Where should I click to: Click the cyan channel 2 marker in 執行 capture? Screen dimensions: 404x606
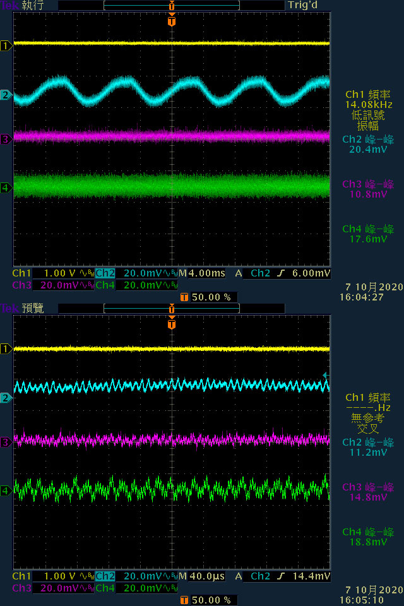coord(6,95)
